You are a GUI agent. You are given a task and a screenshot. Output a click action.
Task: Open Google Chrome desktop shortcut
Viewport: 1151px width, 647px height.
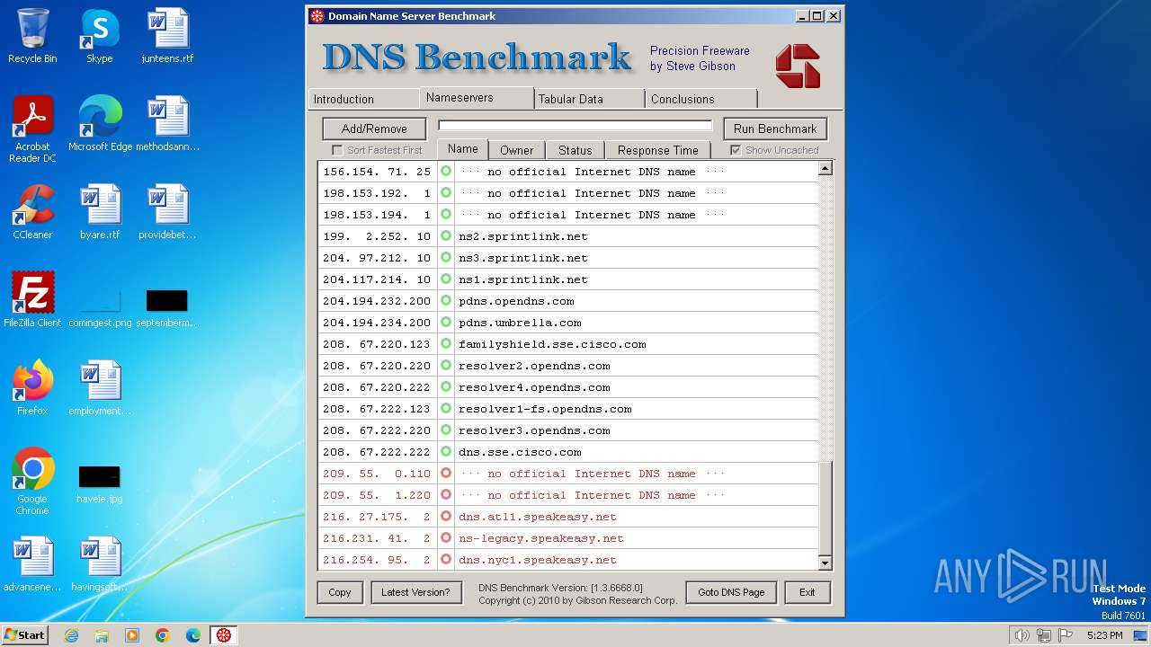pyautogui.click(x=32, y=482)
